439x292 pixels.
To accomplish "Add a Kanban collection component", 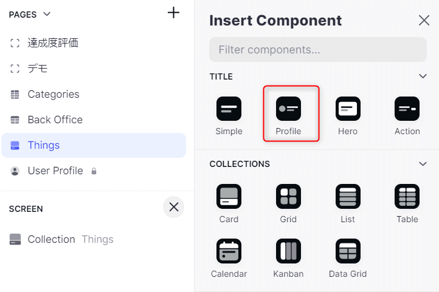I will (x=288, y=251).
